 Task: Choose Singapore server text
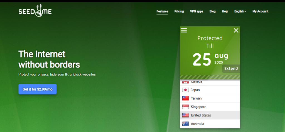tap(198, 107)
